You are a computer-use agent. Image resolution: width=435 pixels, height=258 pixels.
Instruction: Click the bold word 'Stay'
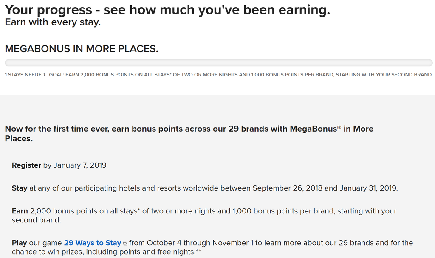coord(20,188)
